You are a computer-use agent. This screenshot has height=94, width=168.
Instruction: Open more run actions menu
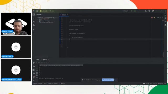[138, 11]
